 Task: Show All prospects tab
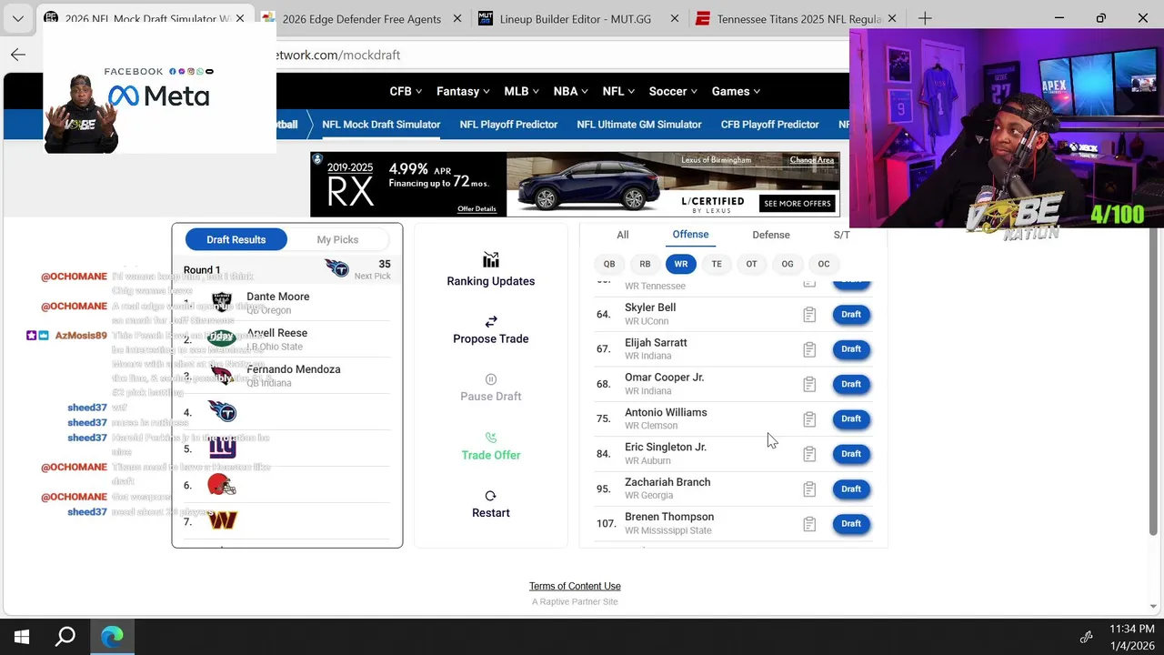tap(623, 235)
